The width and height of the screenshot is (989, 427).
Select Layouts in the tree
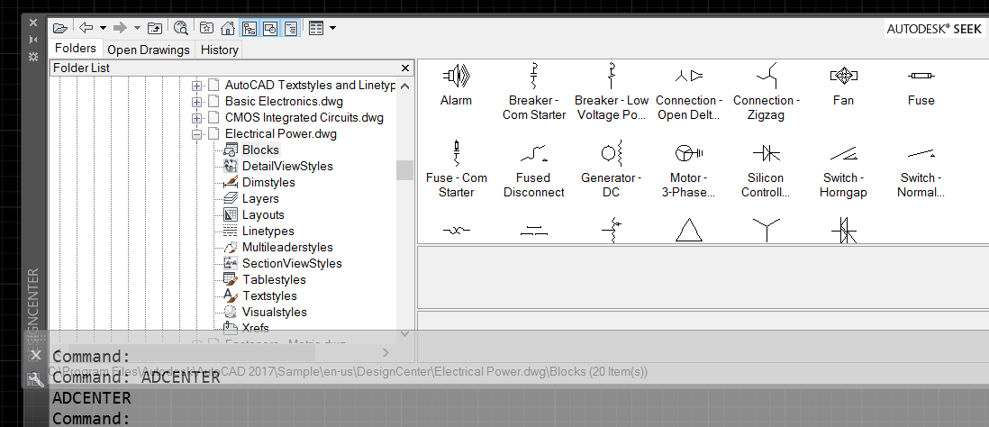point(263,215)
